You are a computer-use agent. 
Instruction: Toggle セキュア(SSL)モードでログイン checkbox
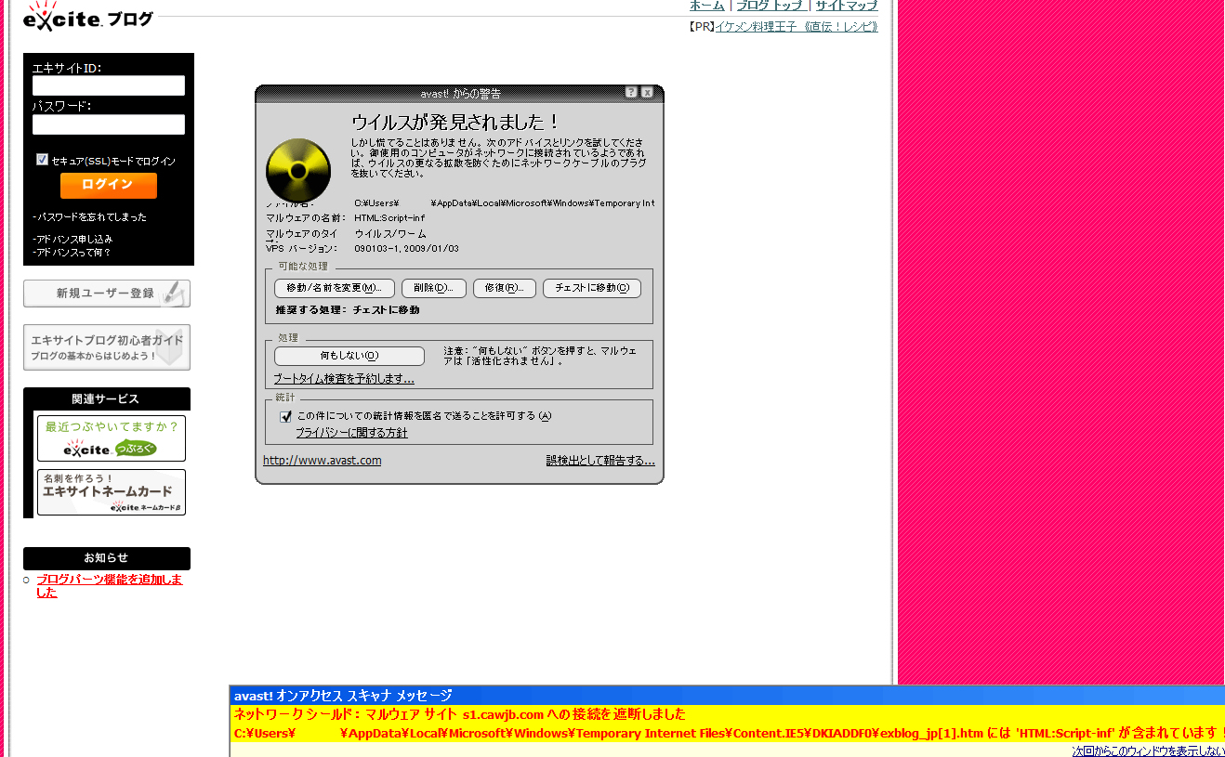click(x=42, y=160)
